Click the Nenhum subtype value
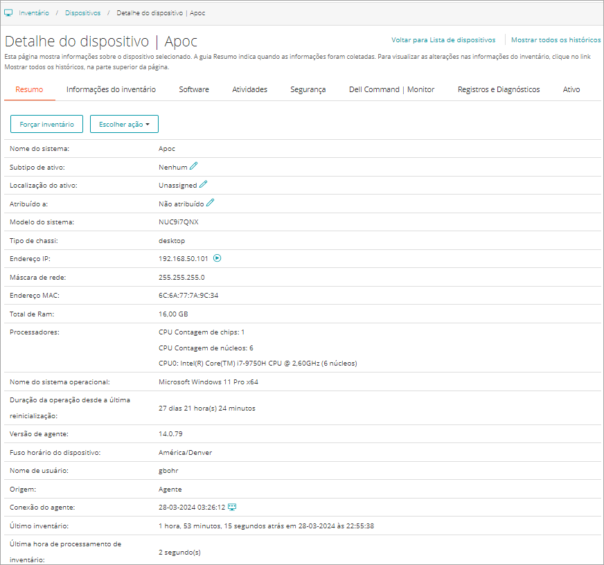The image size is (604, 565). coord(173,167)
